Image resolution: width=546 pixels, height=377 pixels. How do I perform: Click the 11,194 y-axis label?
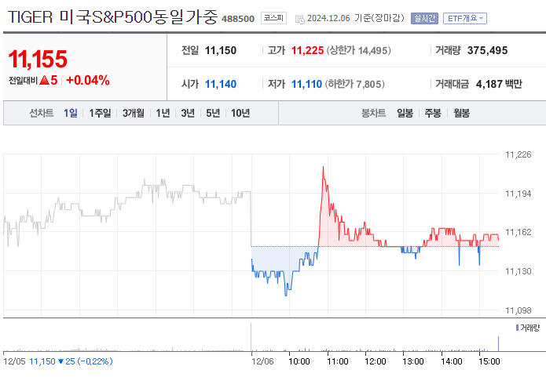tap(519, 194)
